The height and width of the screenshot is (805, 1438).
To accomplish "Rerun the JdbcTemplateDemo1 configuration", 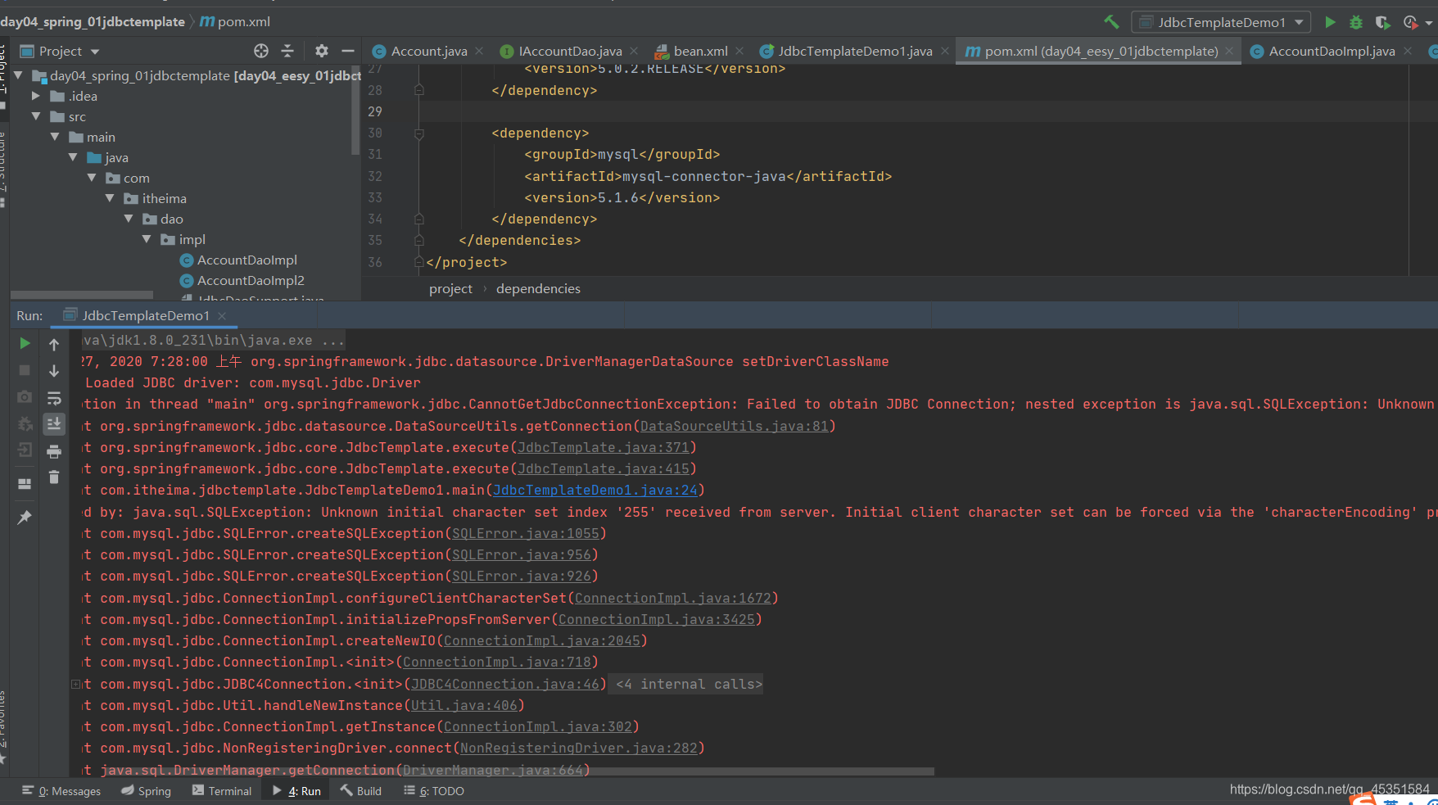I will 24,343.
